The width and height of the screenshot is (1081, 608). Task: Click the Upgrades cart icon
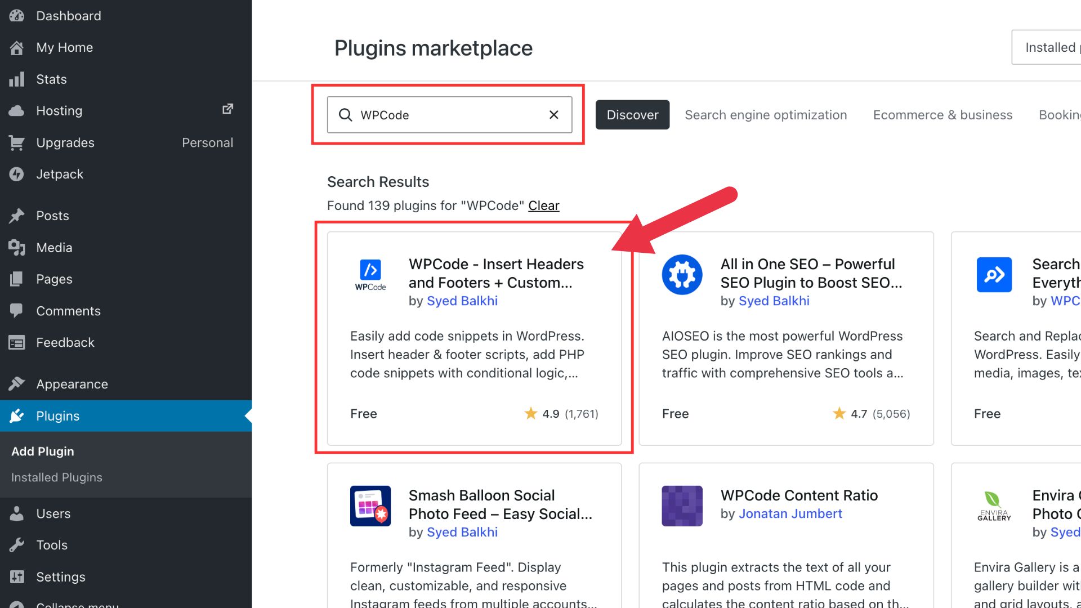(x=17, y=143)
